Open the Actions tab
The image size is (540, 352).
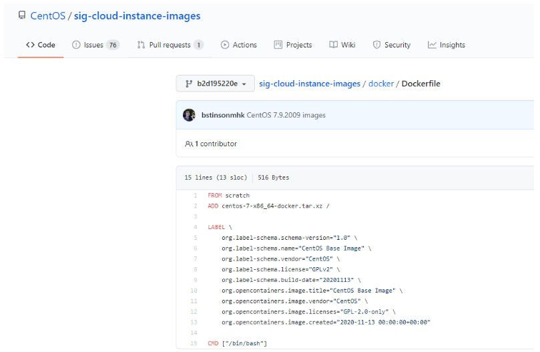239,45
